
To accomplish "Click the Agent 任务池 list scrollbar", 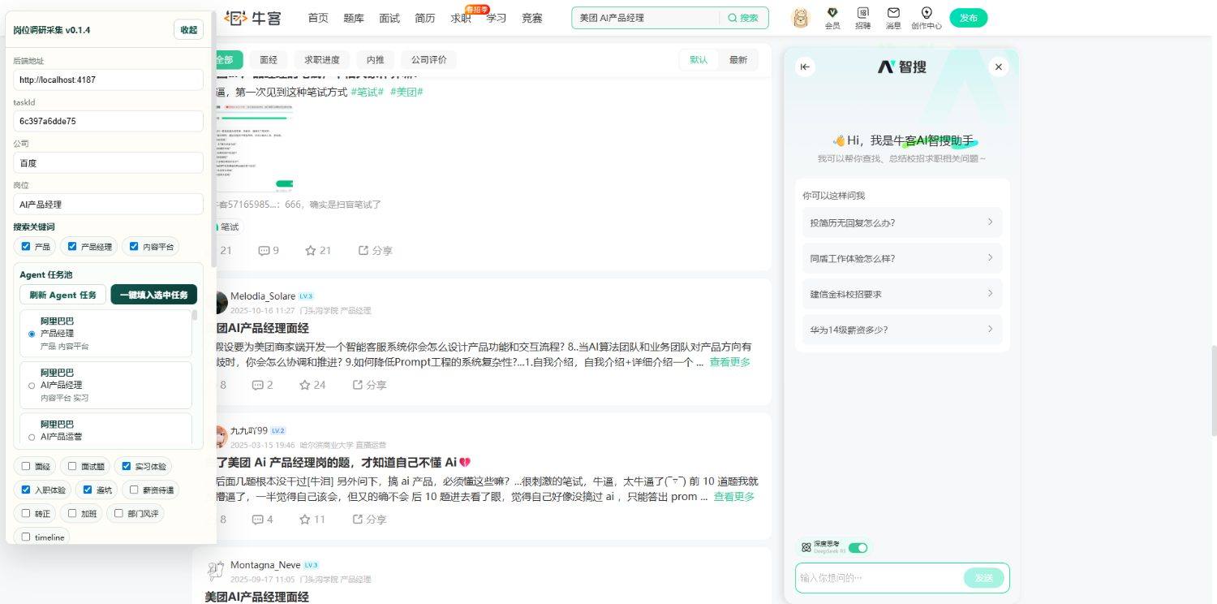I will click(195, 315).
